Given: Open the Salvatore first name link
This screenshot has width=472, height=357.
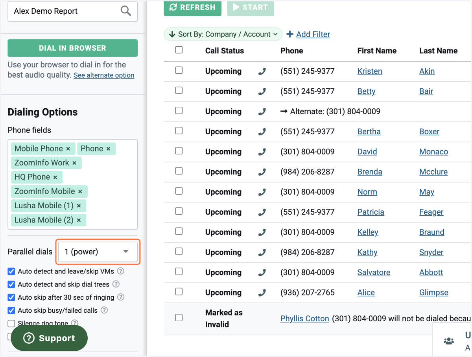Looking at the screenshot, I should click(374, 272).
